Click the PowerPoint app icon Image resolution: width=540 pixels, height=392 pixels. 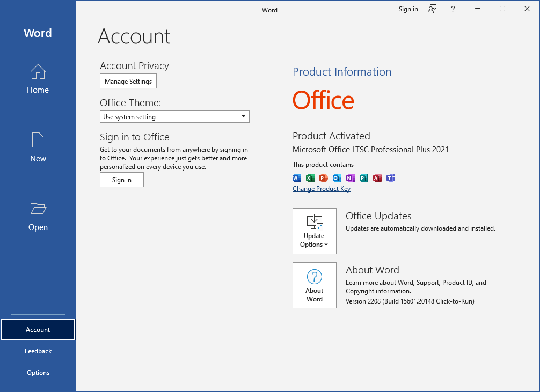click(323, 178)
